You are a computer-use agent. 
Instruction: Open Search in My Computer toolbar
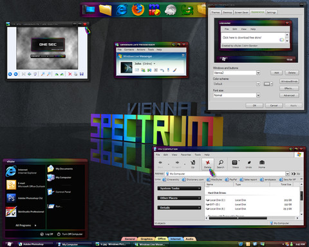pos(221,164)
